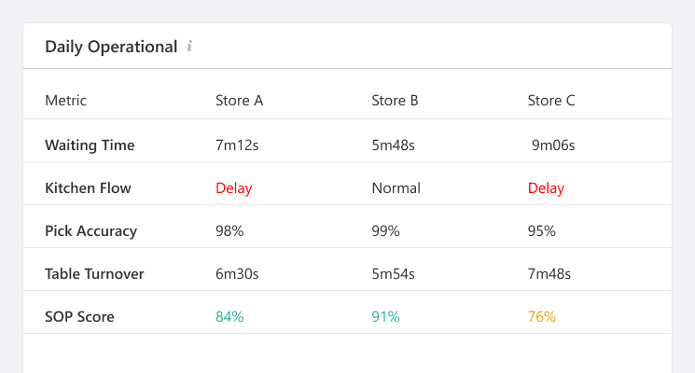Click the Waiting Time row label

pyautogui.click(x=90, y=145)
